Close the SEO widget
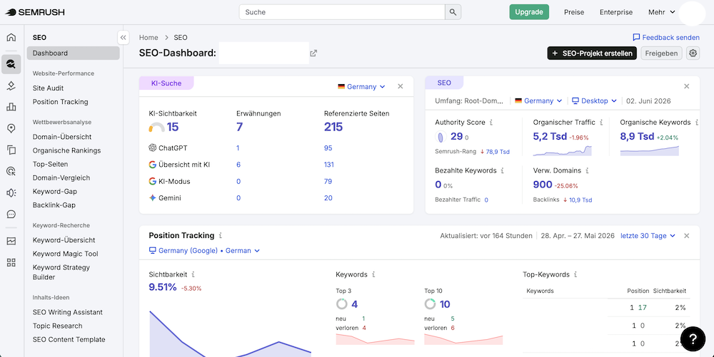The image size is (714, 357). click(x=687, y=86)
